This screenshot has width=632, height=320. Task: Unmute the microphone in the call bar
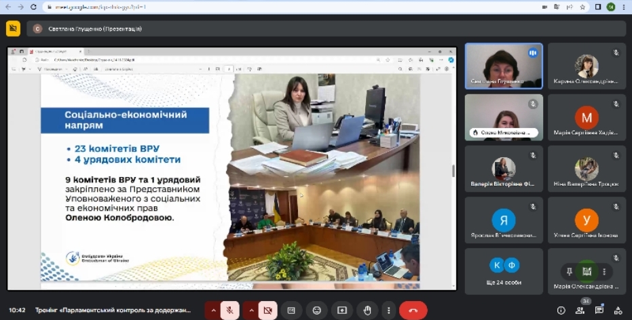229,311
